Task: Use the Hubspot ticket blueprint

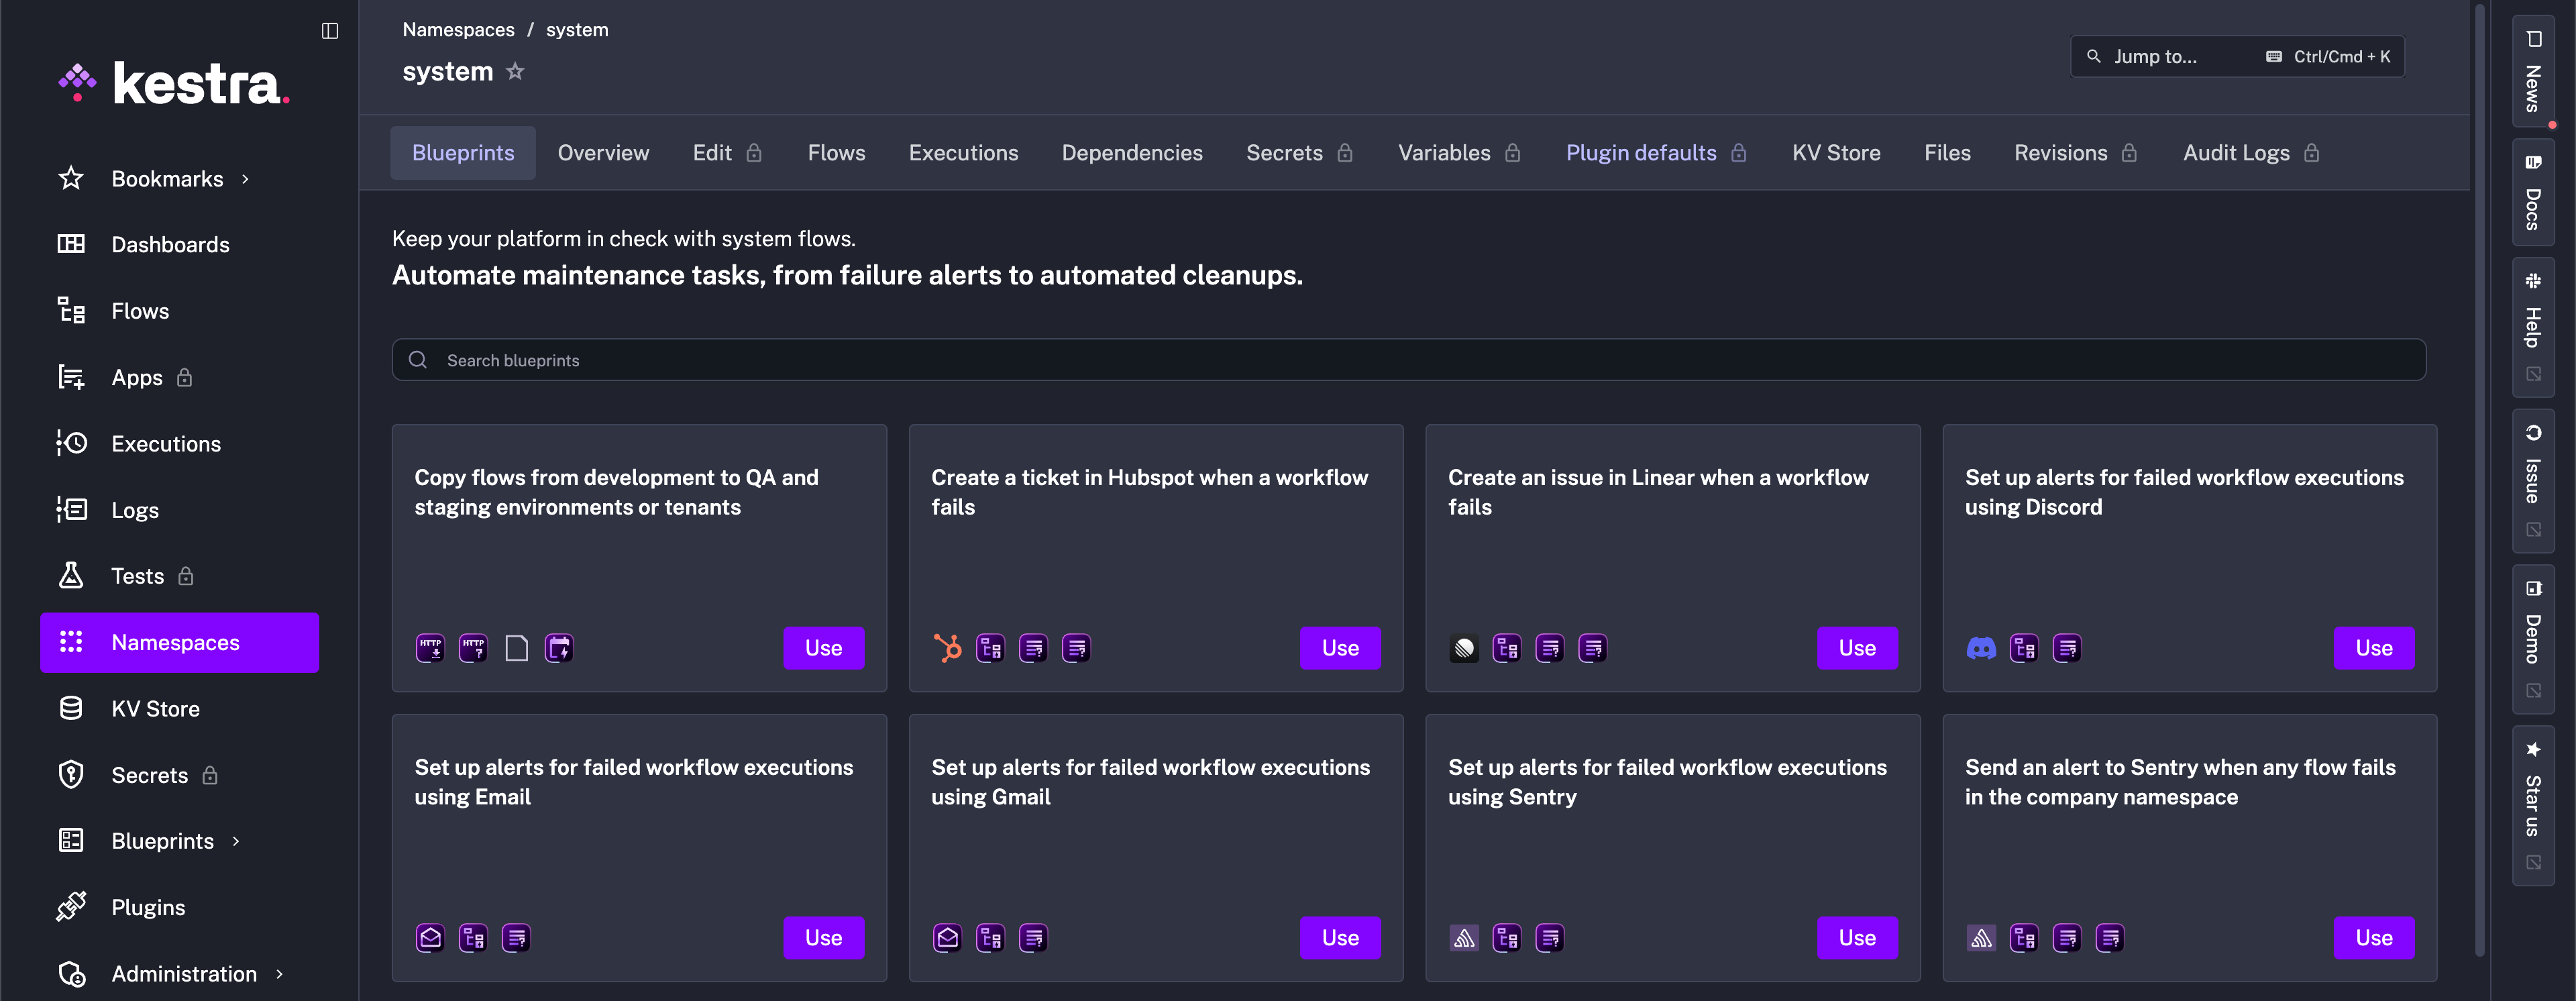Action: click(1339, 648)
